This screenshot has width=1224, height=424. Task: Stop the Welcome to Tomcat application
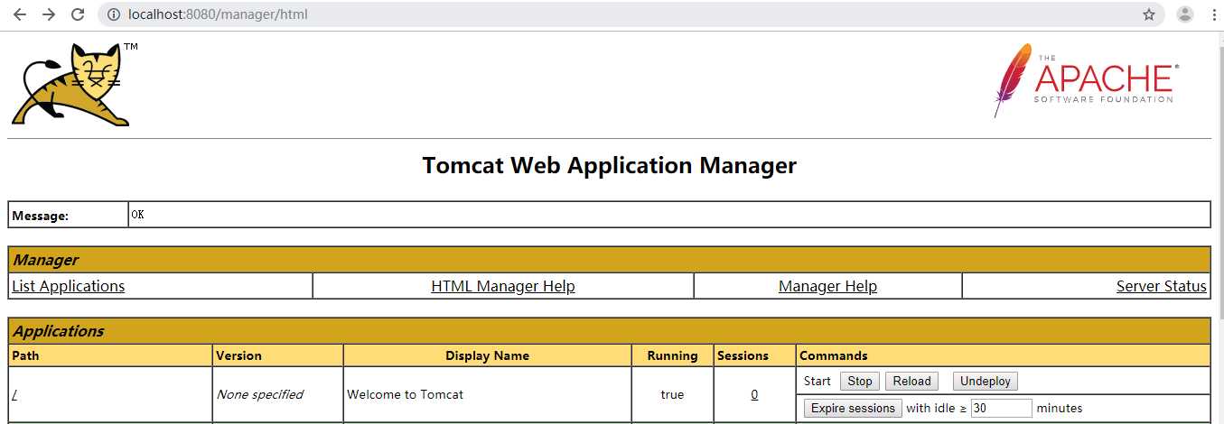860,382
